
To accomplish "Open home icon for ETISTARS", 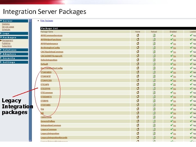I will 138,105.
